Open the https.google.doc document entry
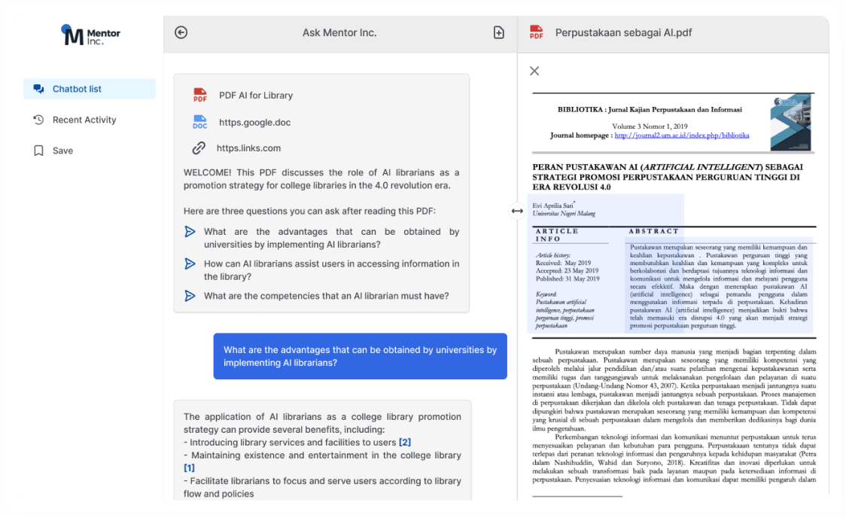Screen dimensions: 846x517 tap(254, 122)
